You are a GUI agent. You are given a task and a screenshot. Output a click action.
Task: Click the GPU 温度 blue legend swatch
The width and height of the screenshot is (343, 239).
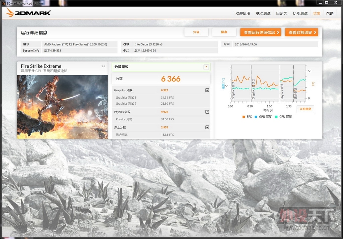[256, 117]
